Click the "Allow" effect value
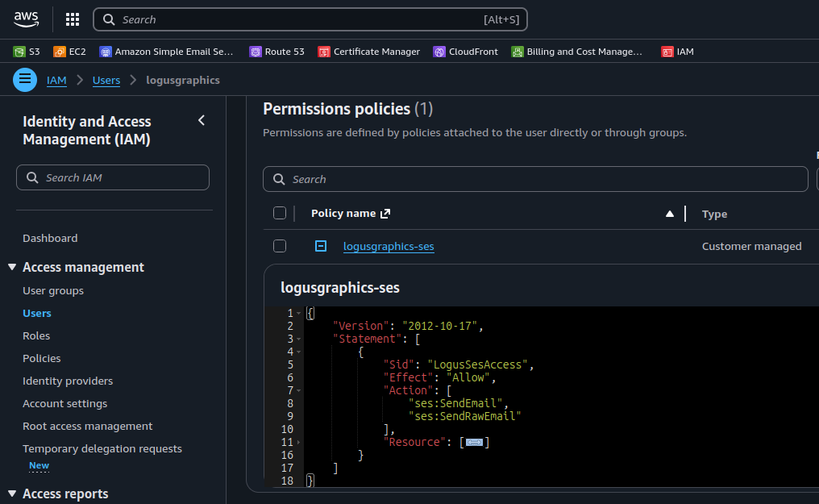 click(x=468, y=377)
